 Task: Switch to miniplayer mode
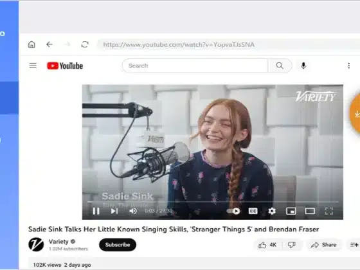(x=291, y=211)
